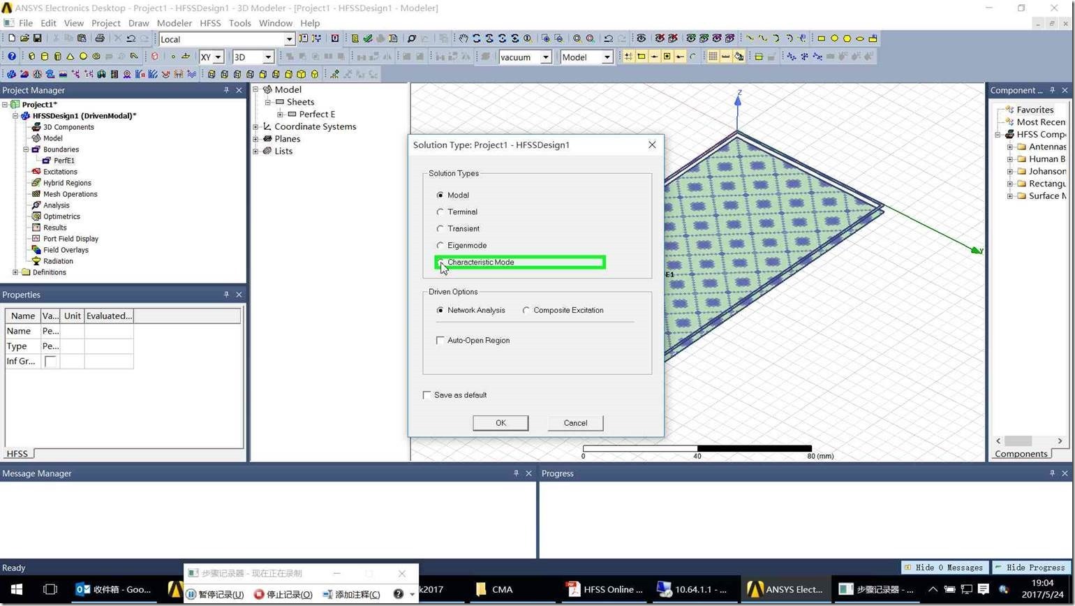Select Radiation in the project tree
Image resolution: width=1075 pixels, height=606 pixels.
(58, 261)
